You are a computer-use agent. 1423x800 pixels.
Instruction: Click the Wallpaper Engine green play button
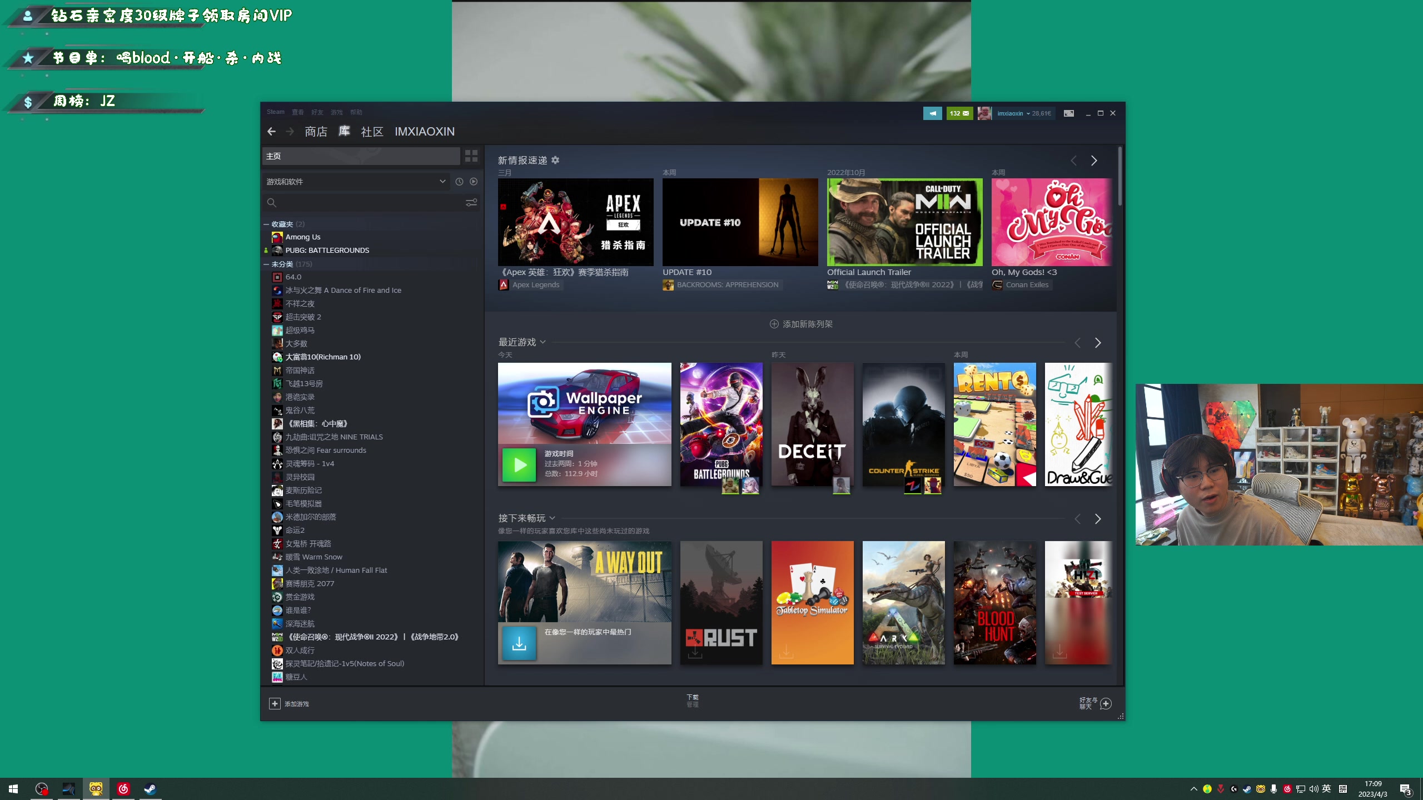[519, 464]
